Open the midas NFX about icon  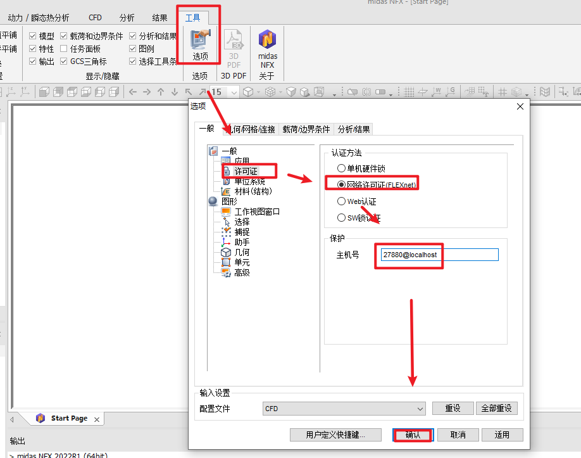coord(267,49)
